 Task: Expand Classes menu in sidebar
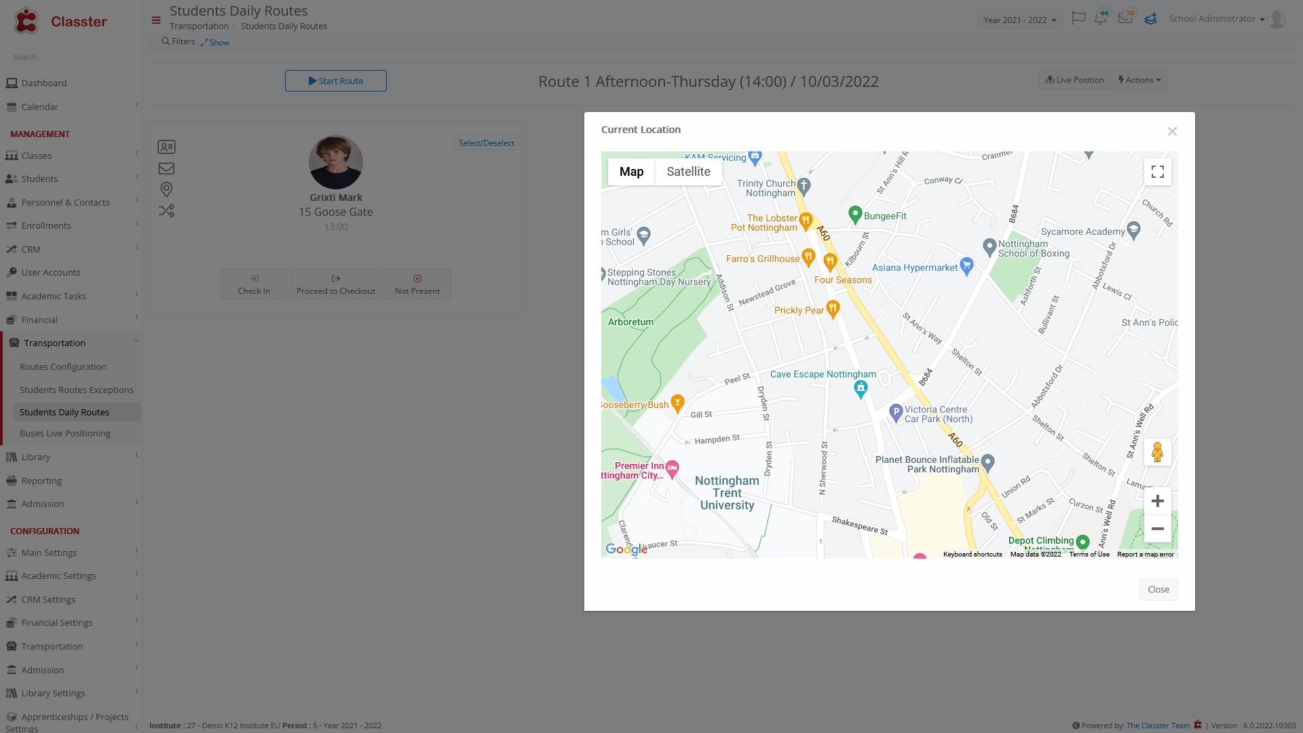coord(71,155)
